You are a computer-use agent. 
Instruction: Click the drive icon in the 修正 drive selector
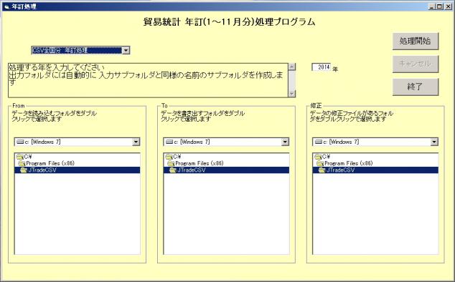319,142
